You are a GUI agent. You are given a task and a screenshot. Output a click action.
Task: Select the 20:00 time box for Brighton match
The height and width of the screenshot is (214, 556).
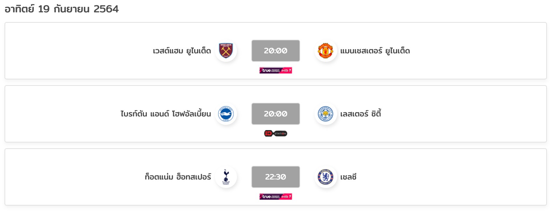[276, 114]
